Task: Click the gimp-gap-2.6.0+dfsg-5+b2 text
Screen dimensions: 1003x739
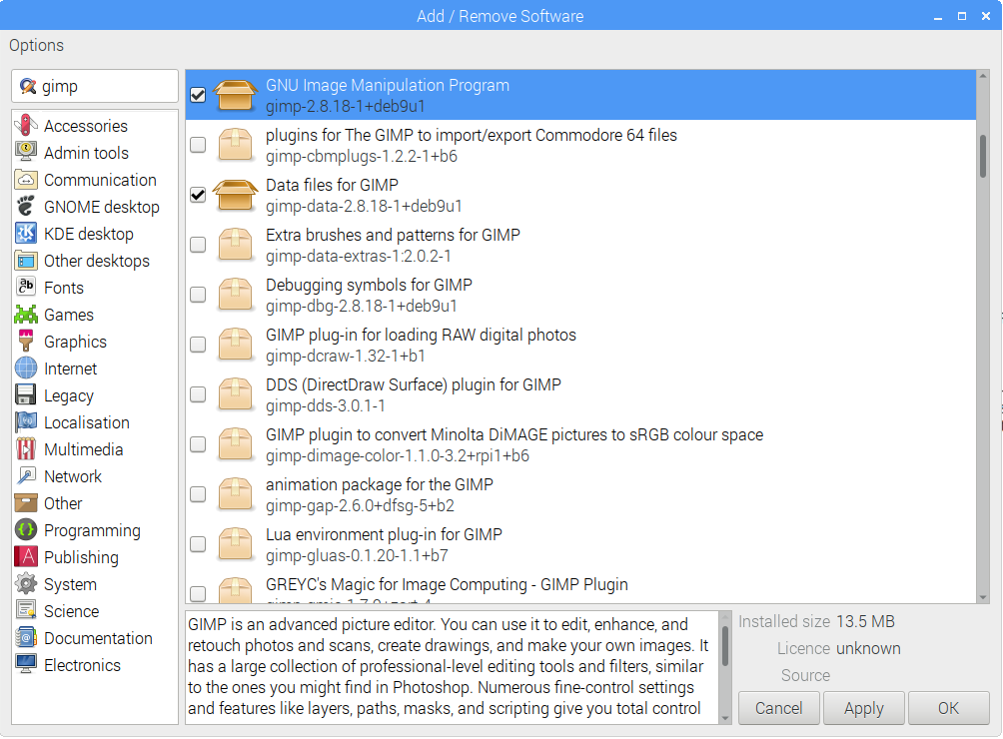Action: point(360,505)
